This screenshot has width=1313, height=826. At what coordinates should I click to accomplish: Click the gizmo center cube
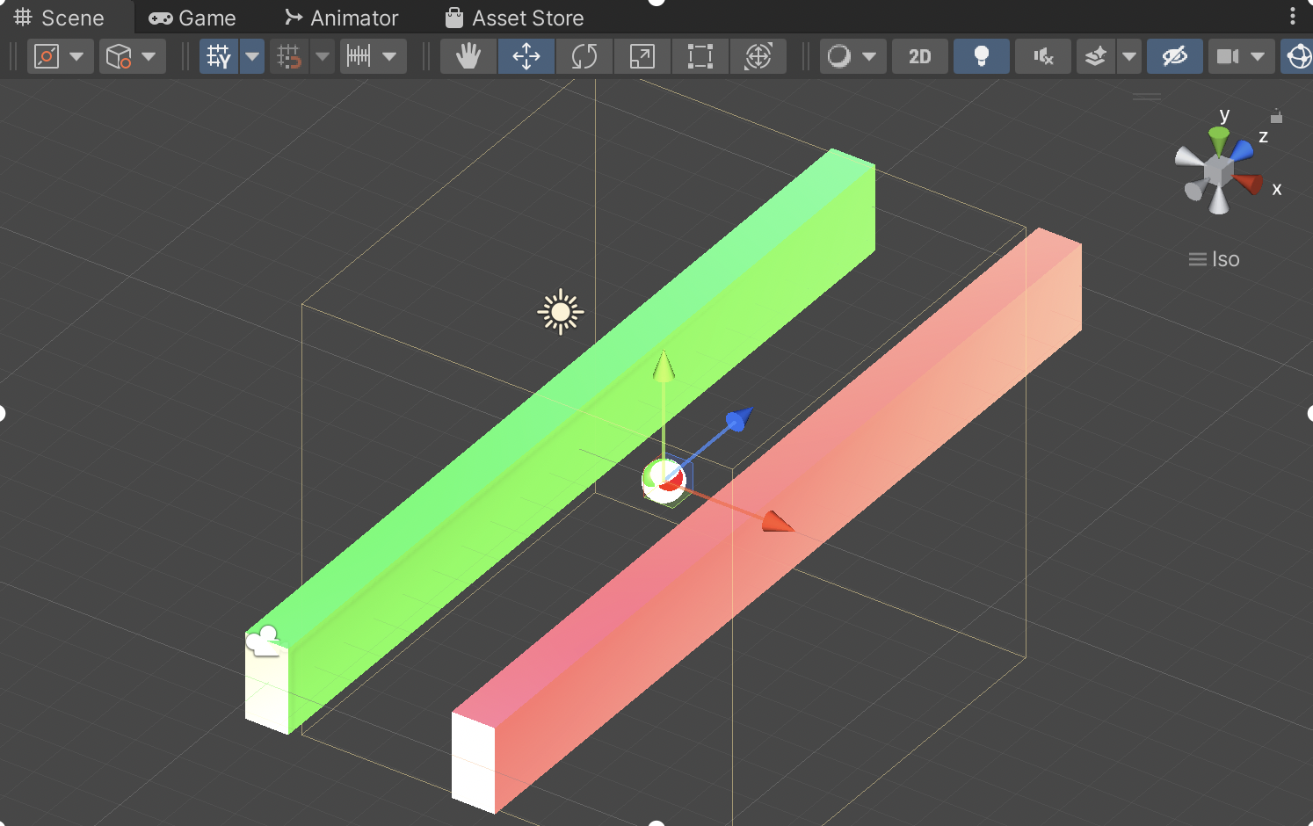[1218, 171]
